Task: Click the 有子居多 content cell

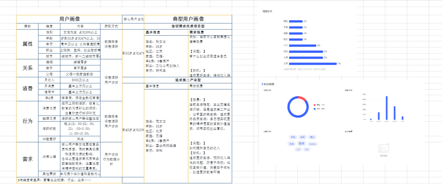Action: pyautogui.click(x=80, y=68)
